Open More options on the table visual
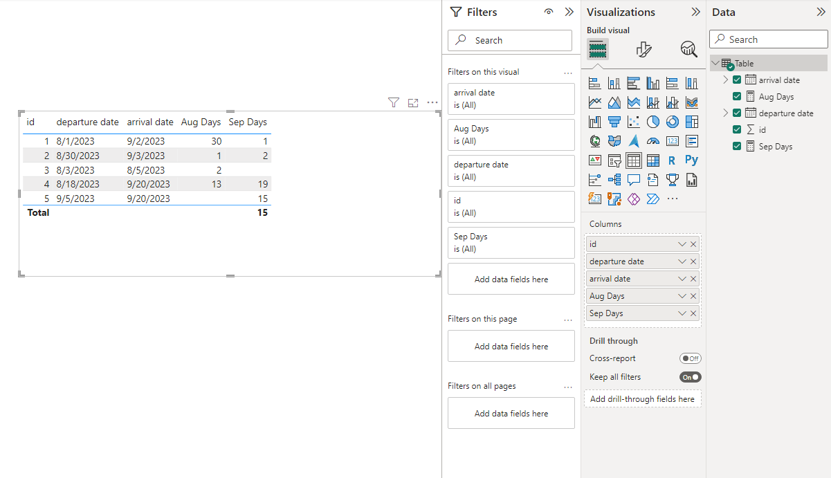The width and height of the screenshot is (831, 478). pyautogui.click(x=432, y=102)
